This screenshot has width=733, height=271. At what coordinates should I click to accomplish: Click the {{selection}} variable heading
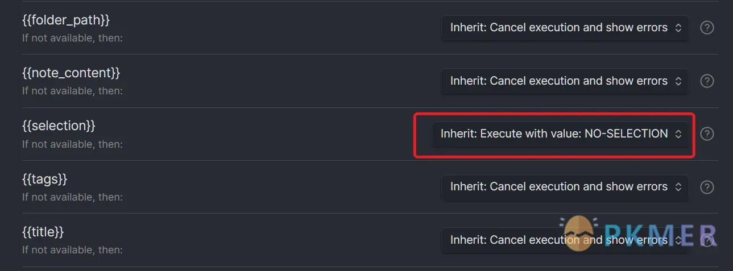tap(59, 126)
